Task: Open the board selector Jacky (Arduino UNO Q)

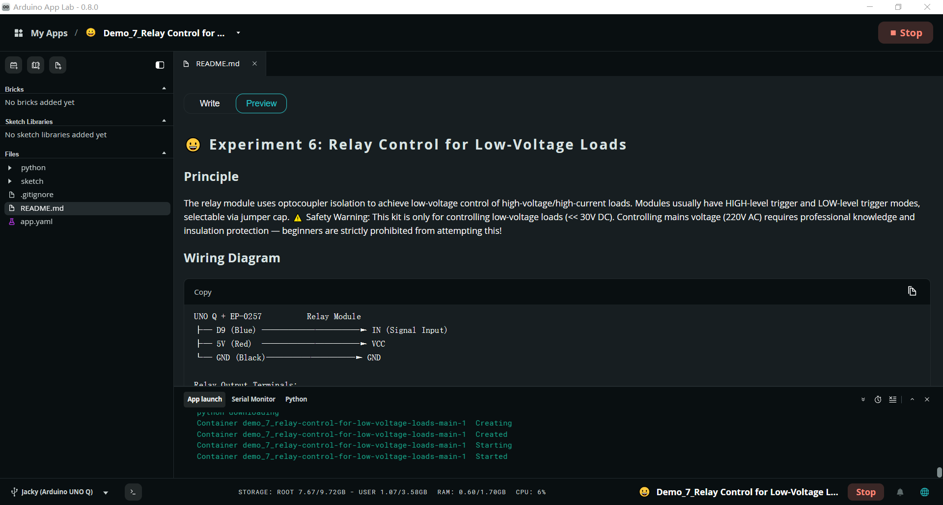Action: pos(57,492)
